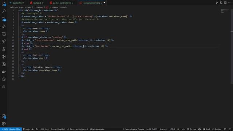
Task: Click containers in the breadcrumb
Action: pyautogui.click(x=38, y=7)
